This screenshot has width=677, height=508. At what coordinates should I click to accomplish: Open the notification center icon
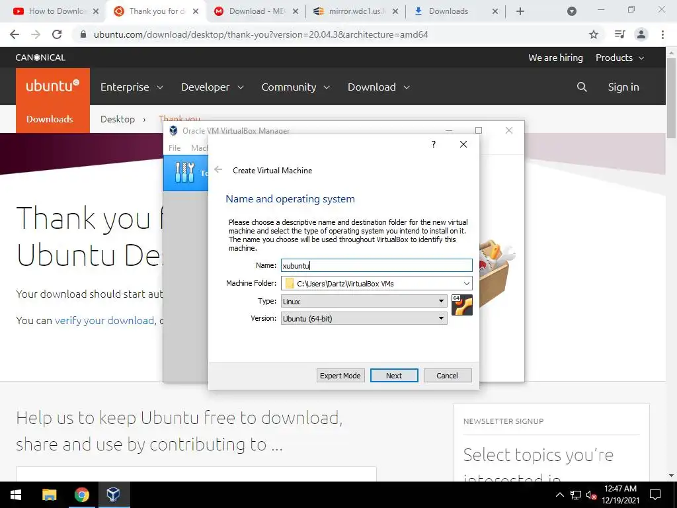tap(655, 495)
